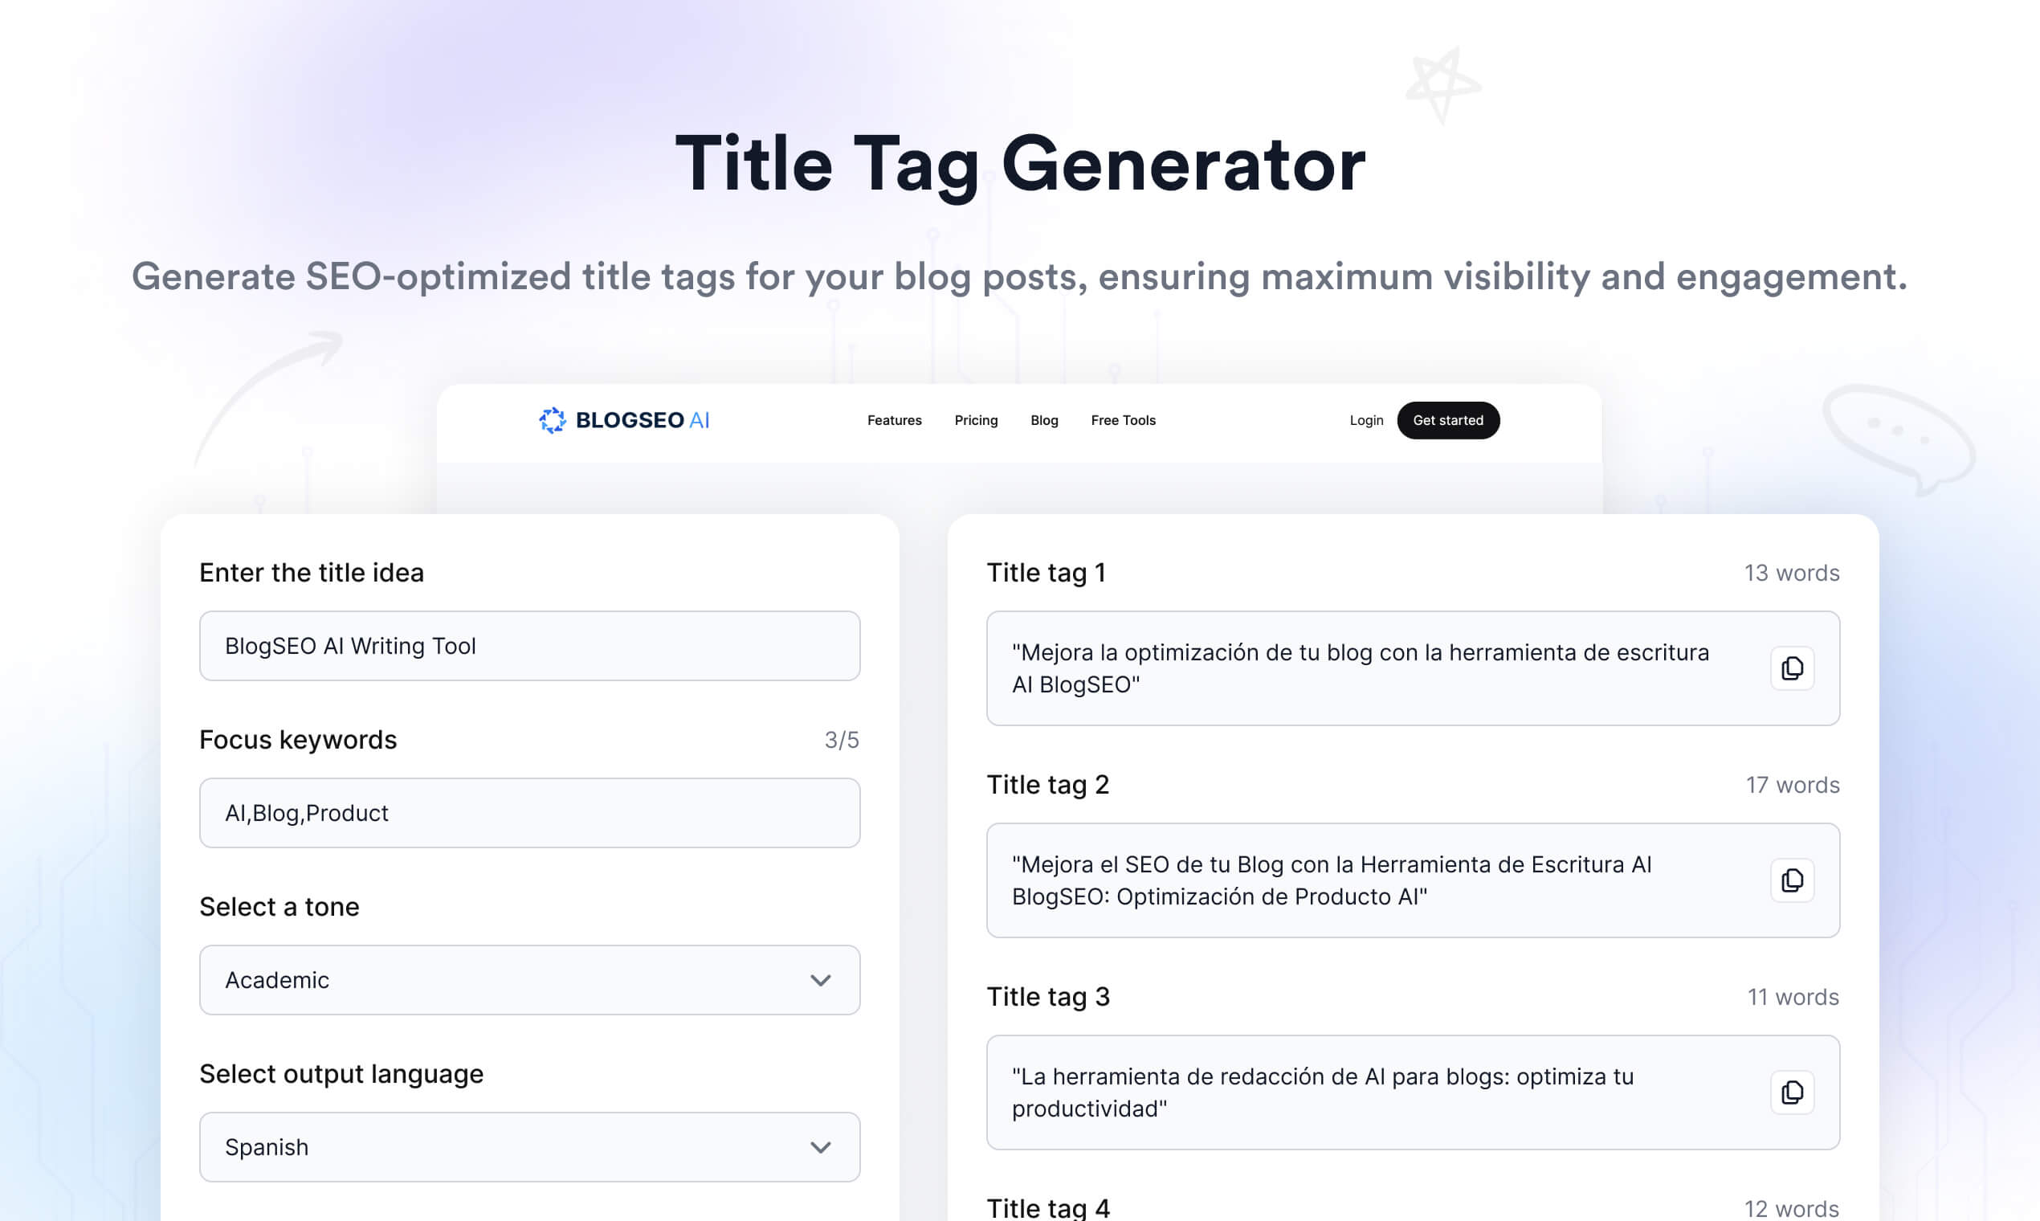Open the output language dropdown showing Spanish
Screen dimensions: 2040x1221
click(529, 1147)
